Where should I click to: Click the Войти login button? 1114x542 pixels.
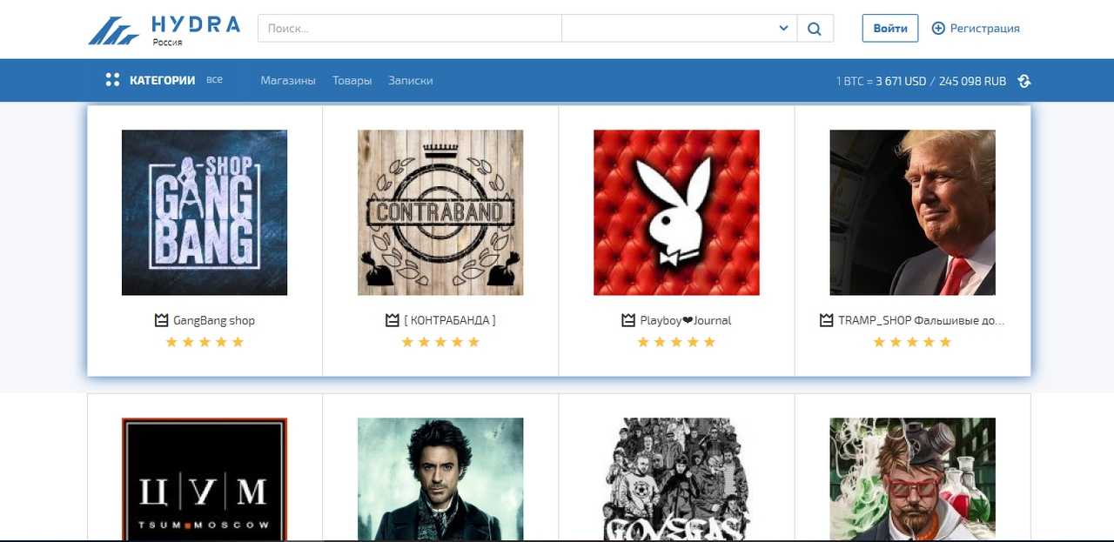click(890, 28)
